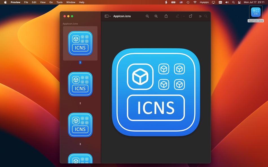Screen dimensions: 268x167
Task: Expand the Markup options chevron
Action: coord(184,16)
